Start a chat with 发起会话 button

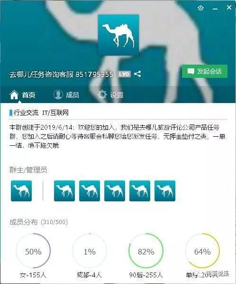(205, 71)
